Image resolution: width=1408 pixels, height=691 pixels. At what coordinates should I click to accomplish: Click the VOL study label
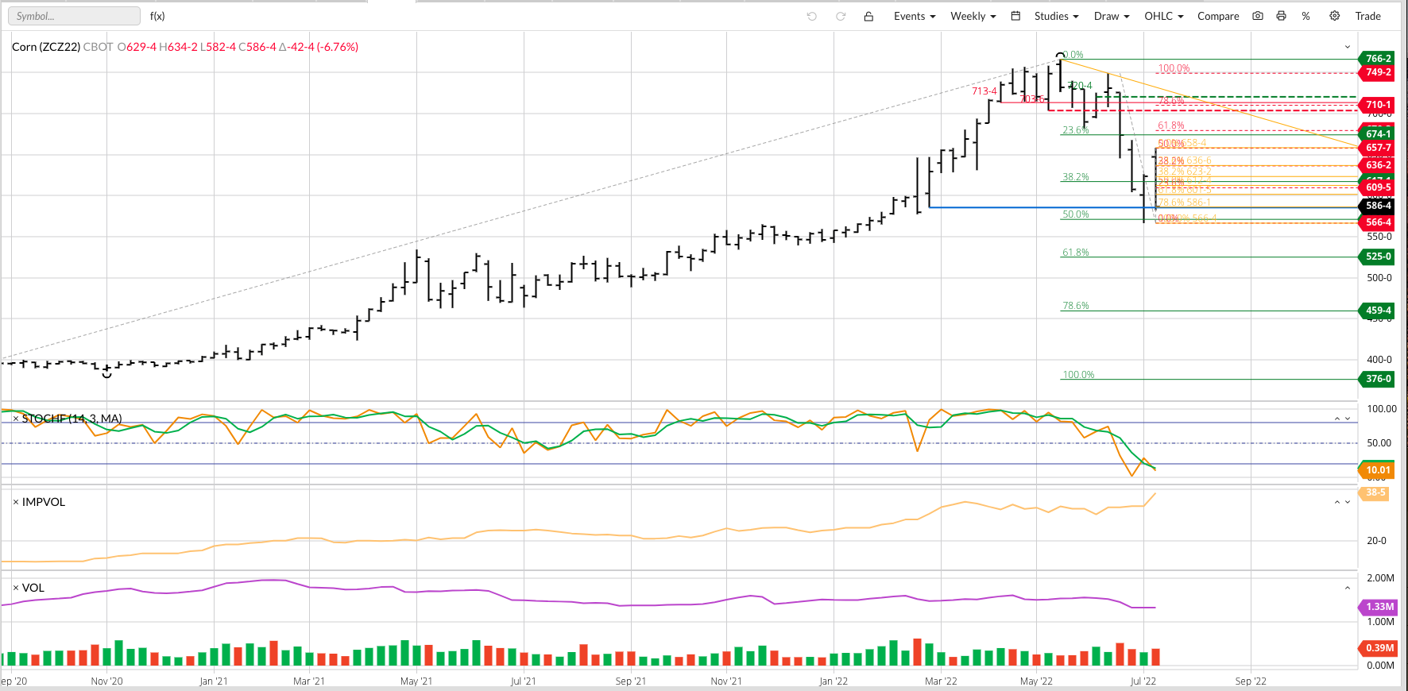click(x=33, y=588)
